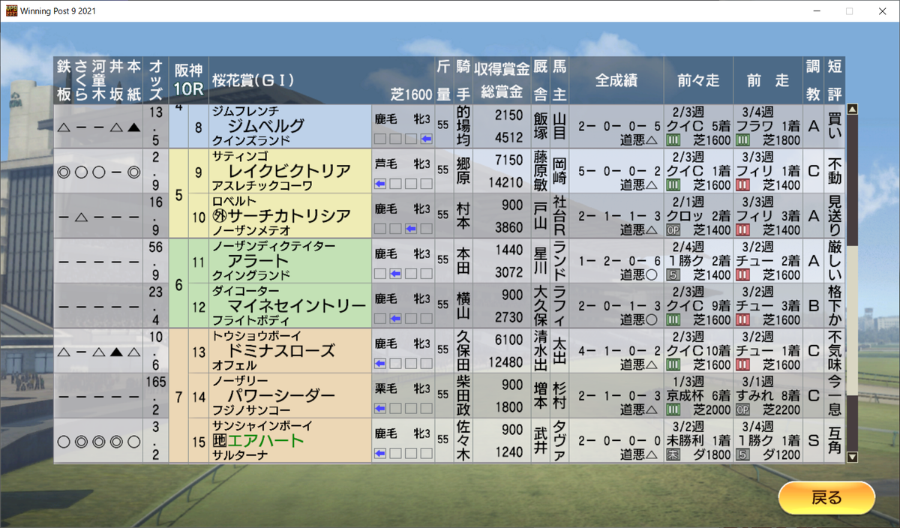Click the training grade S for エアハート
Viewport: 900px width, 528px height.
pyautogui.click(x=813, y=442)
